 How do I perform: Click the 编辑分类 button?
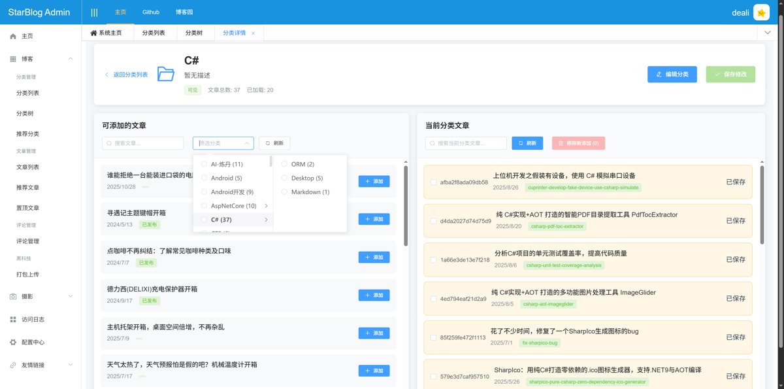tap(672, 75)
